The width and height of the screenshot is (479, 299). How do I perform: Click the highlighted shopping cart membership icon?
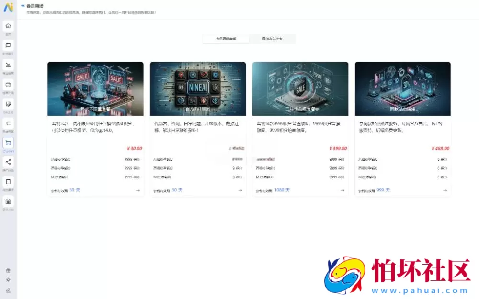(8, 143)
